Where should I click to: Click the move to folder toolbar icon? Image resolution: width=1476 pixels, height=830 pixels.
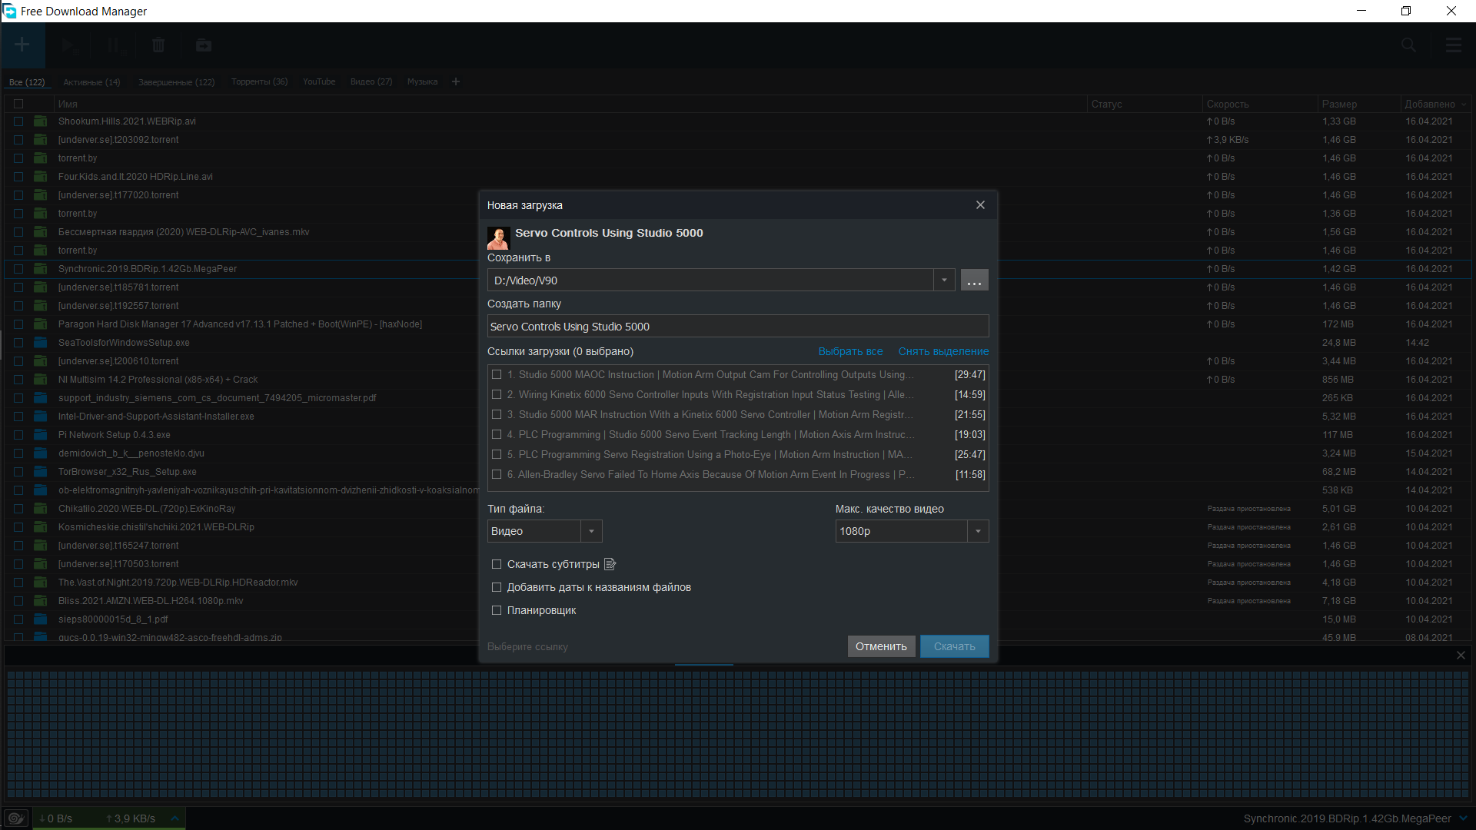coord(204,45)
